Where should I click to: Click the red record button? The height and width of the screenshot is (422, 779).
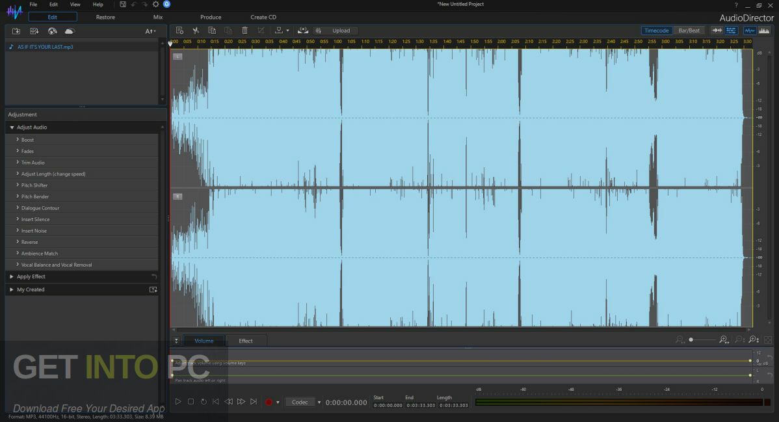point(269,402)
